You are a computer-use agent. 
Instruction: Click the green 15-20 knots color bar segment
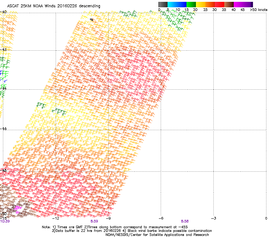[x=191, y=4]
